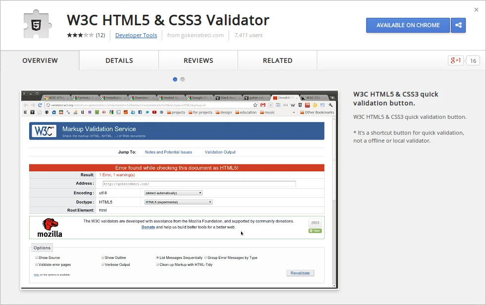Click the Twitter bookmark icon in bookmarks bar
This screenshot has height=305, width=486.
147,112
